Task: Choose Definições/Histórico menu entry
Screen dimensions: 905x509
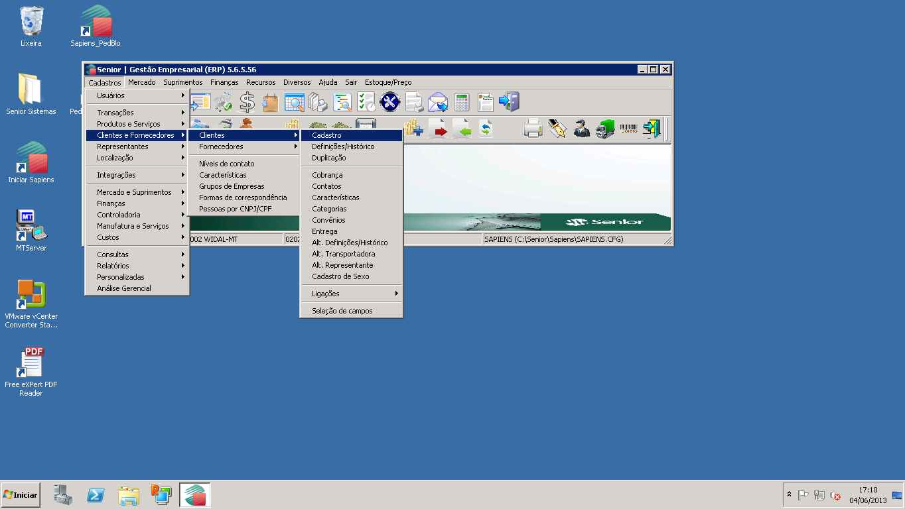Action: click(x=352, y=146)
